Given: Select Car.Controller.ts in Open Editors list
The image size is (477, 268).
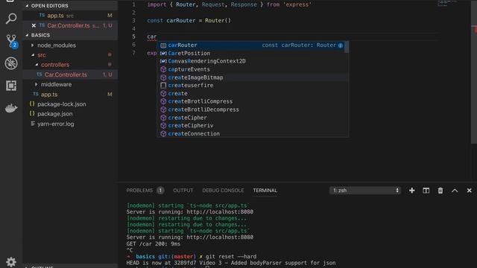Looking at the screenshot, I should [70, 25].
